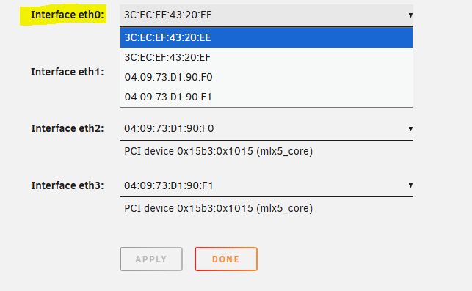This screenshot has height=291, width=472.
Task: Click the eth2 field showing 04:09:73:D1:90:F0
Action: point(266,129)
